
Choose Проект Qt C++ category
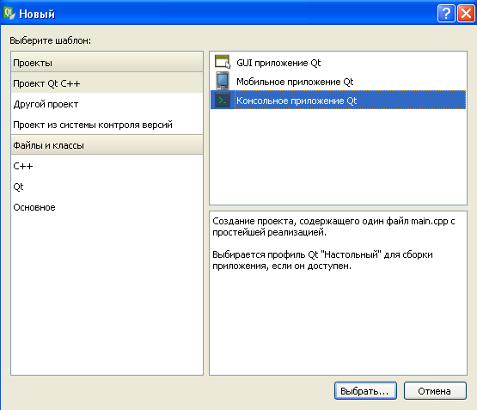[107, 83]
